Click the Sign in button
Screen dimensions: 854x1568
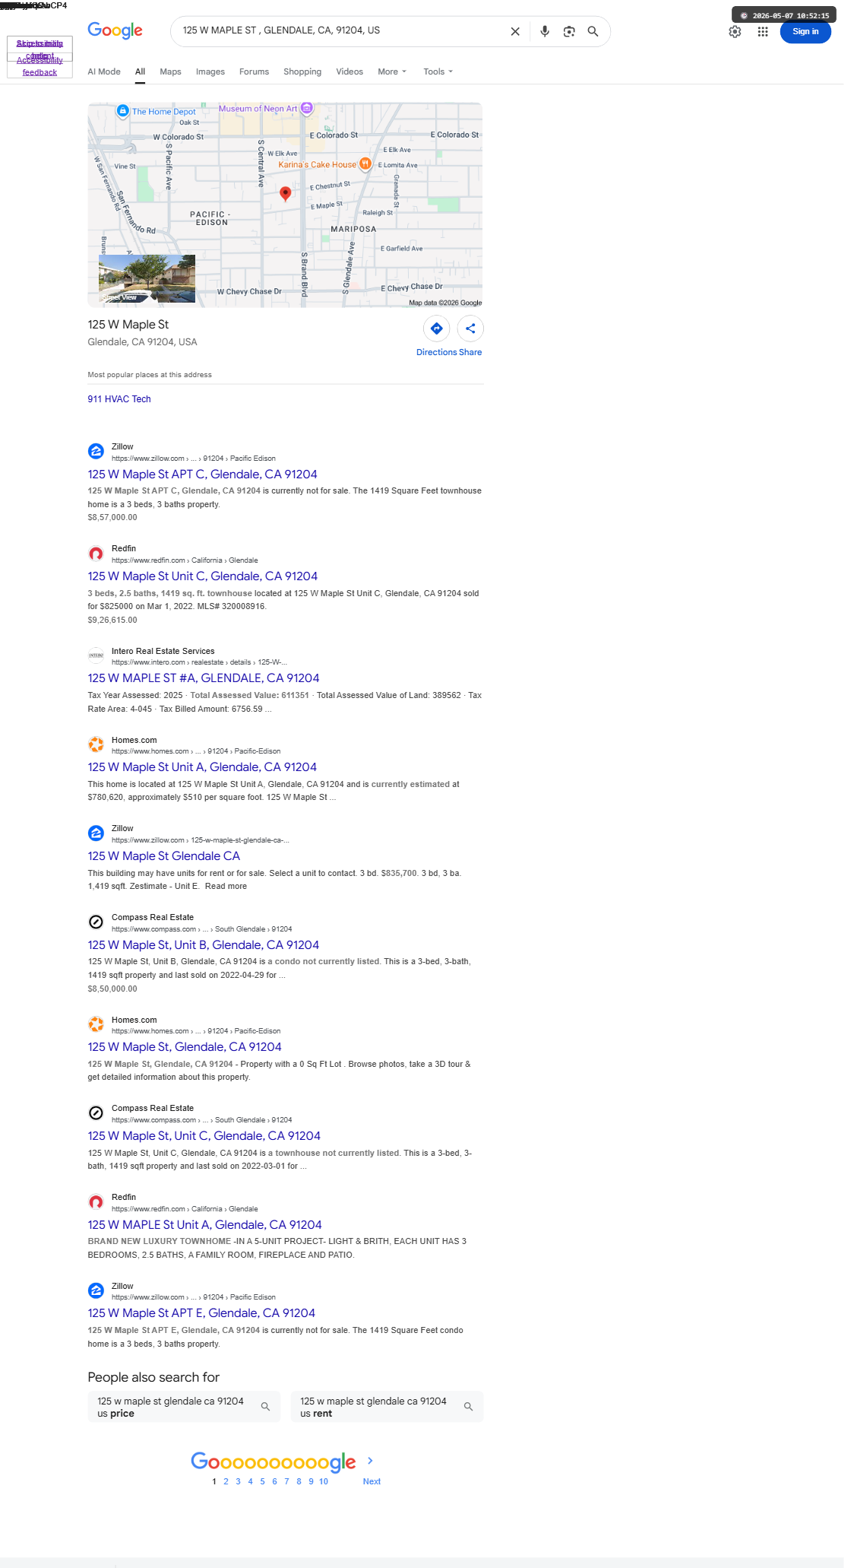tap(805, 32)
